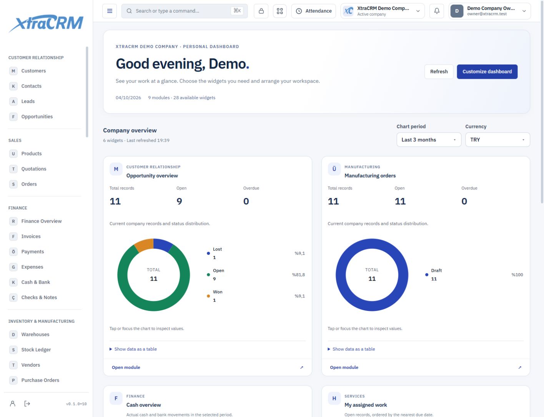Open the Chart period dropdown
Viewport: 544px width, 417px height.
click(x=429, y=140)
